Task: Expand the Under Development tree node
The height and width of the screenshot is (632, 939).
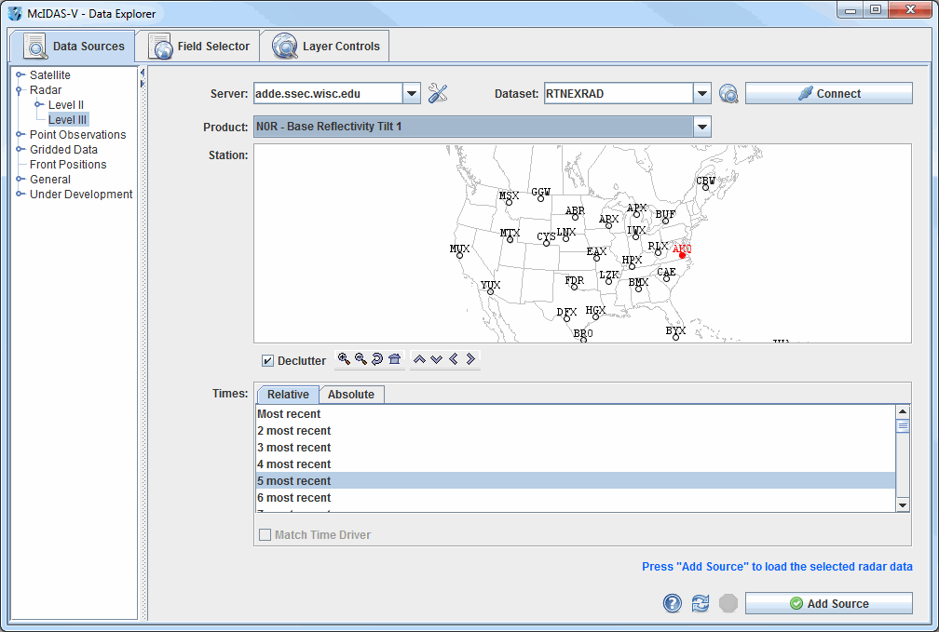Action: pos(20,194)
